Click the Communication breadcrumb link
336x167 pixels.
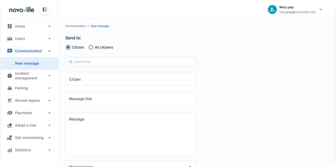tap(76, 26)
